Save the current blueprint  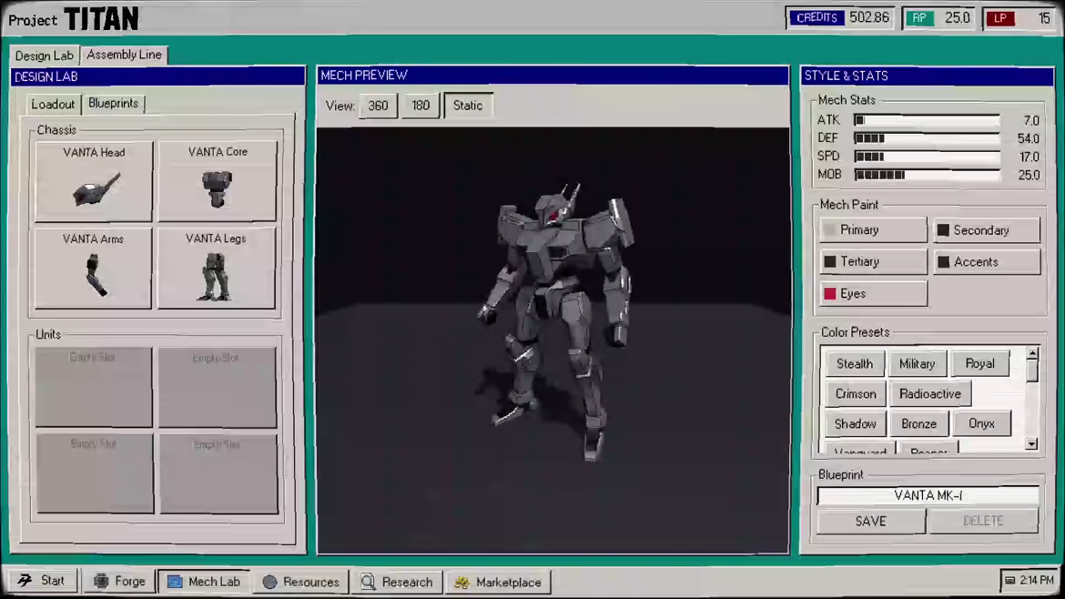tap(871, 521)
